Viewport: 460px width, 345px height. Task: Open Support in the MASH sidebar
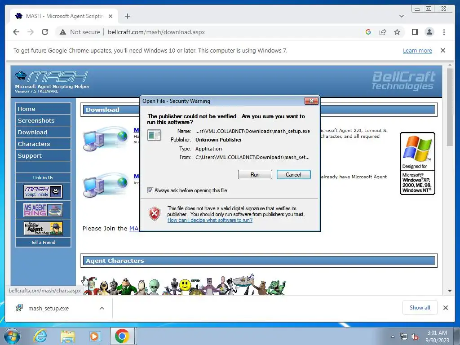point(43,156)
